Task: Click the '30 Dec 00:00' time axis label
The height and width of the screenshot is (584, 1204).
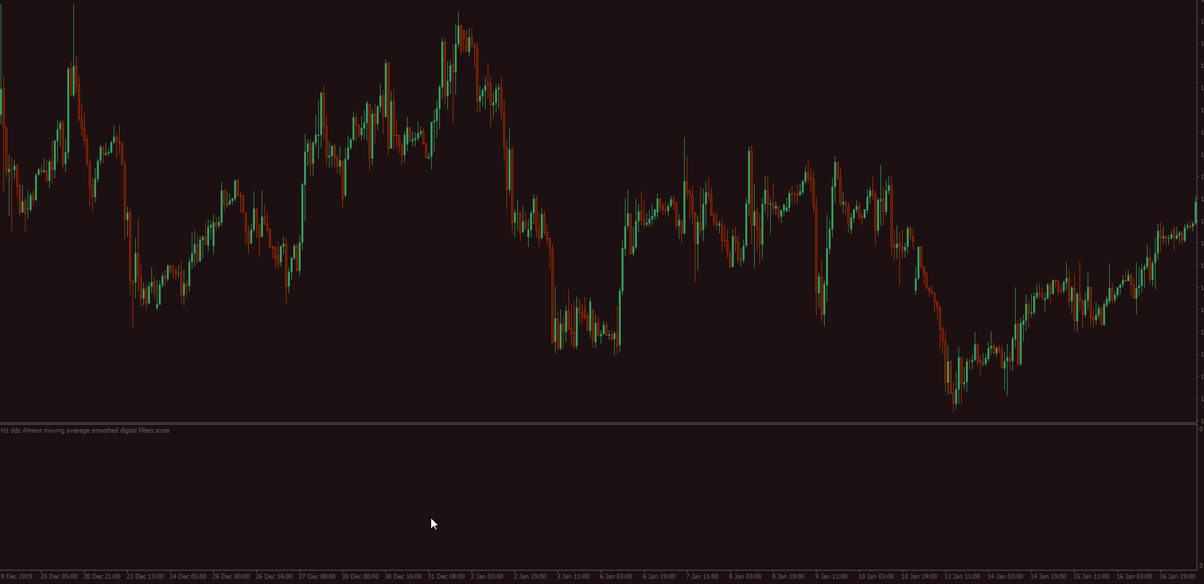Action: click(360, 577)
